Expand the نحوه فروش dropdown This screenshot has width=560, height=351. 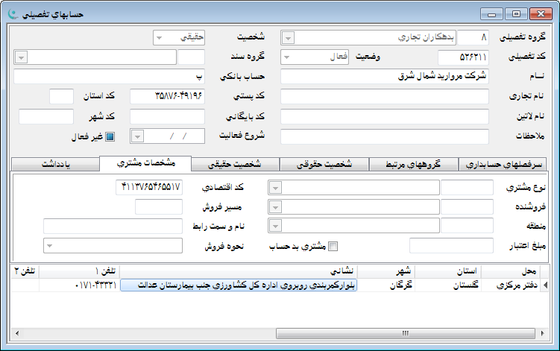click(49, 246)
